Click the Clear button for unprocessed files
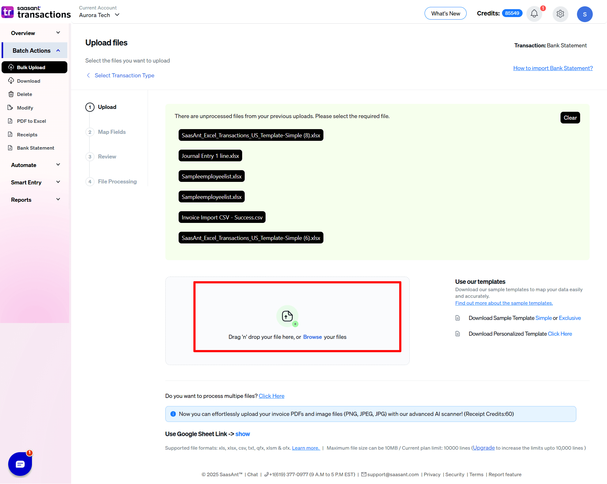The image size is (607, 484). click(x=570, y=118)
